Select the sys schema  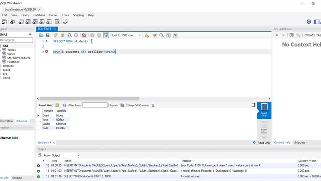[x=5, y=74]
